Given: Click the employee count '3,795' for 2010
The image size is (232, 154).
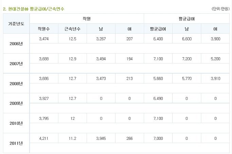Looking at the screenshot, I should pyautogui.click(x=44, y=118).
